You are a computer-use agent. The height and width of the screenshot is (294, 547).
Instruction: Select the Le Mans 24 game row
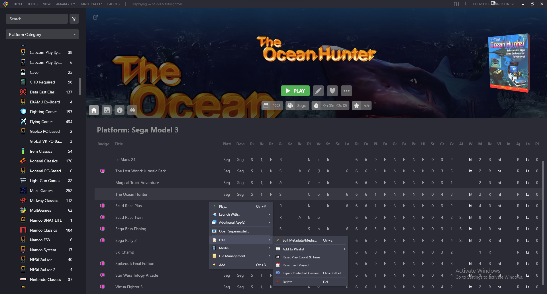click(x=318, y=160)
